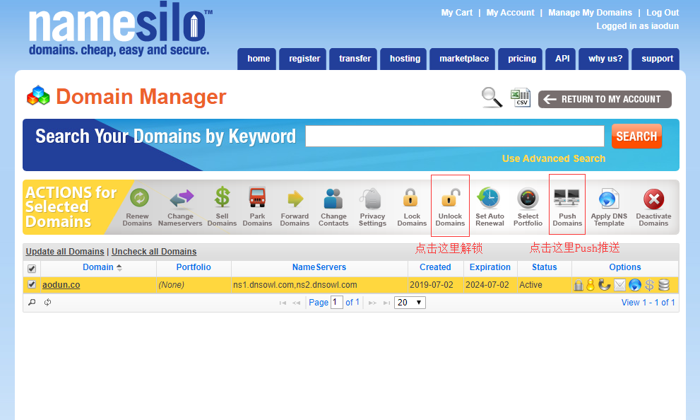Open Privacy Settings action icon
The height and width of the screenshot is (420, 700).
[x=372, y=199]
